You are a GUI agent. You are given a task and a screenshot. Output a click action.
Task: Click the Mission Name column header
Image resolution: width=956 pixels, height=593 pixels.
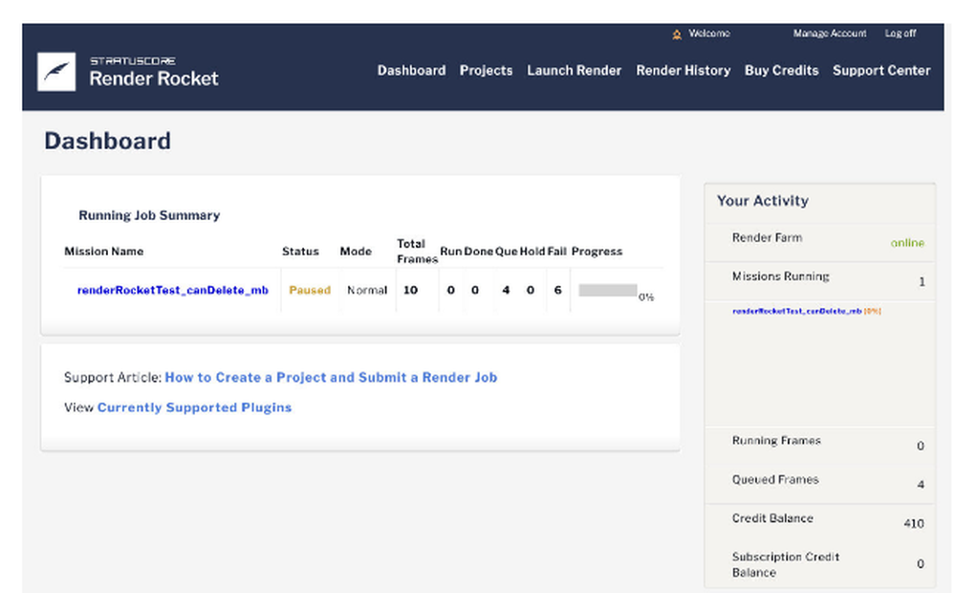103,252
